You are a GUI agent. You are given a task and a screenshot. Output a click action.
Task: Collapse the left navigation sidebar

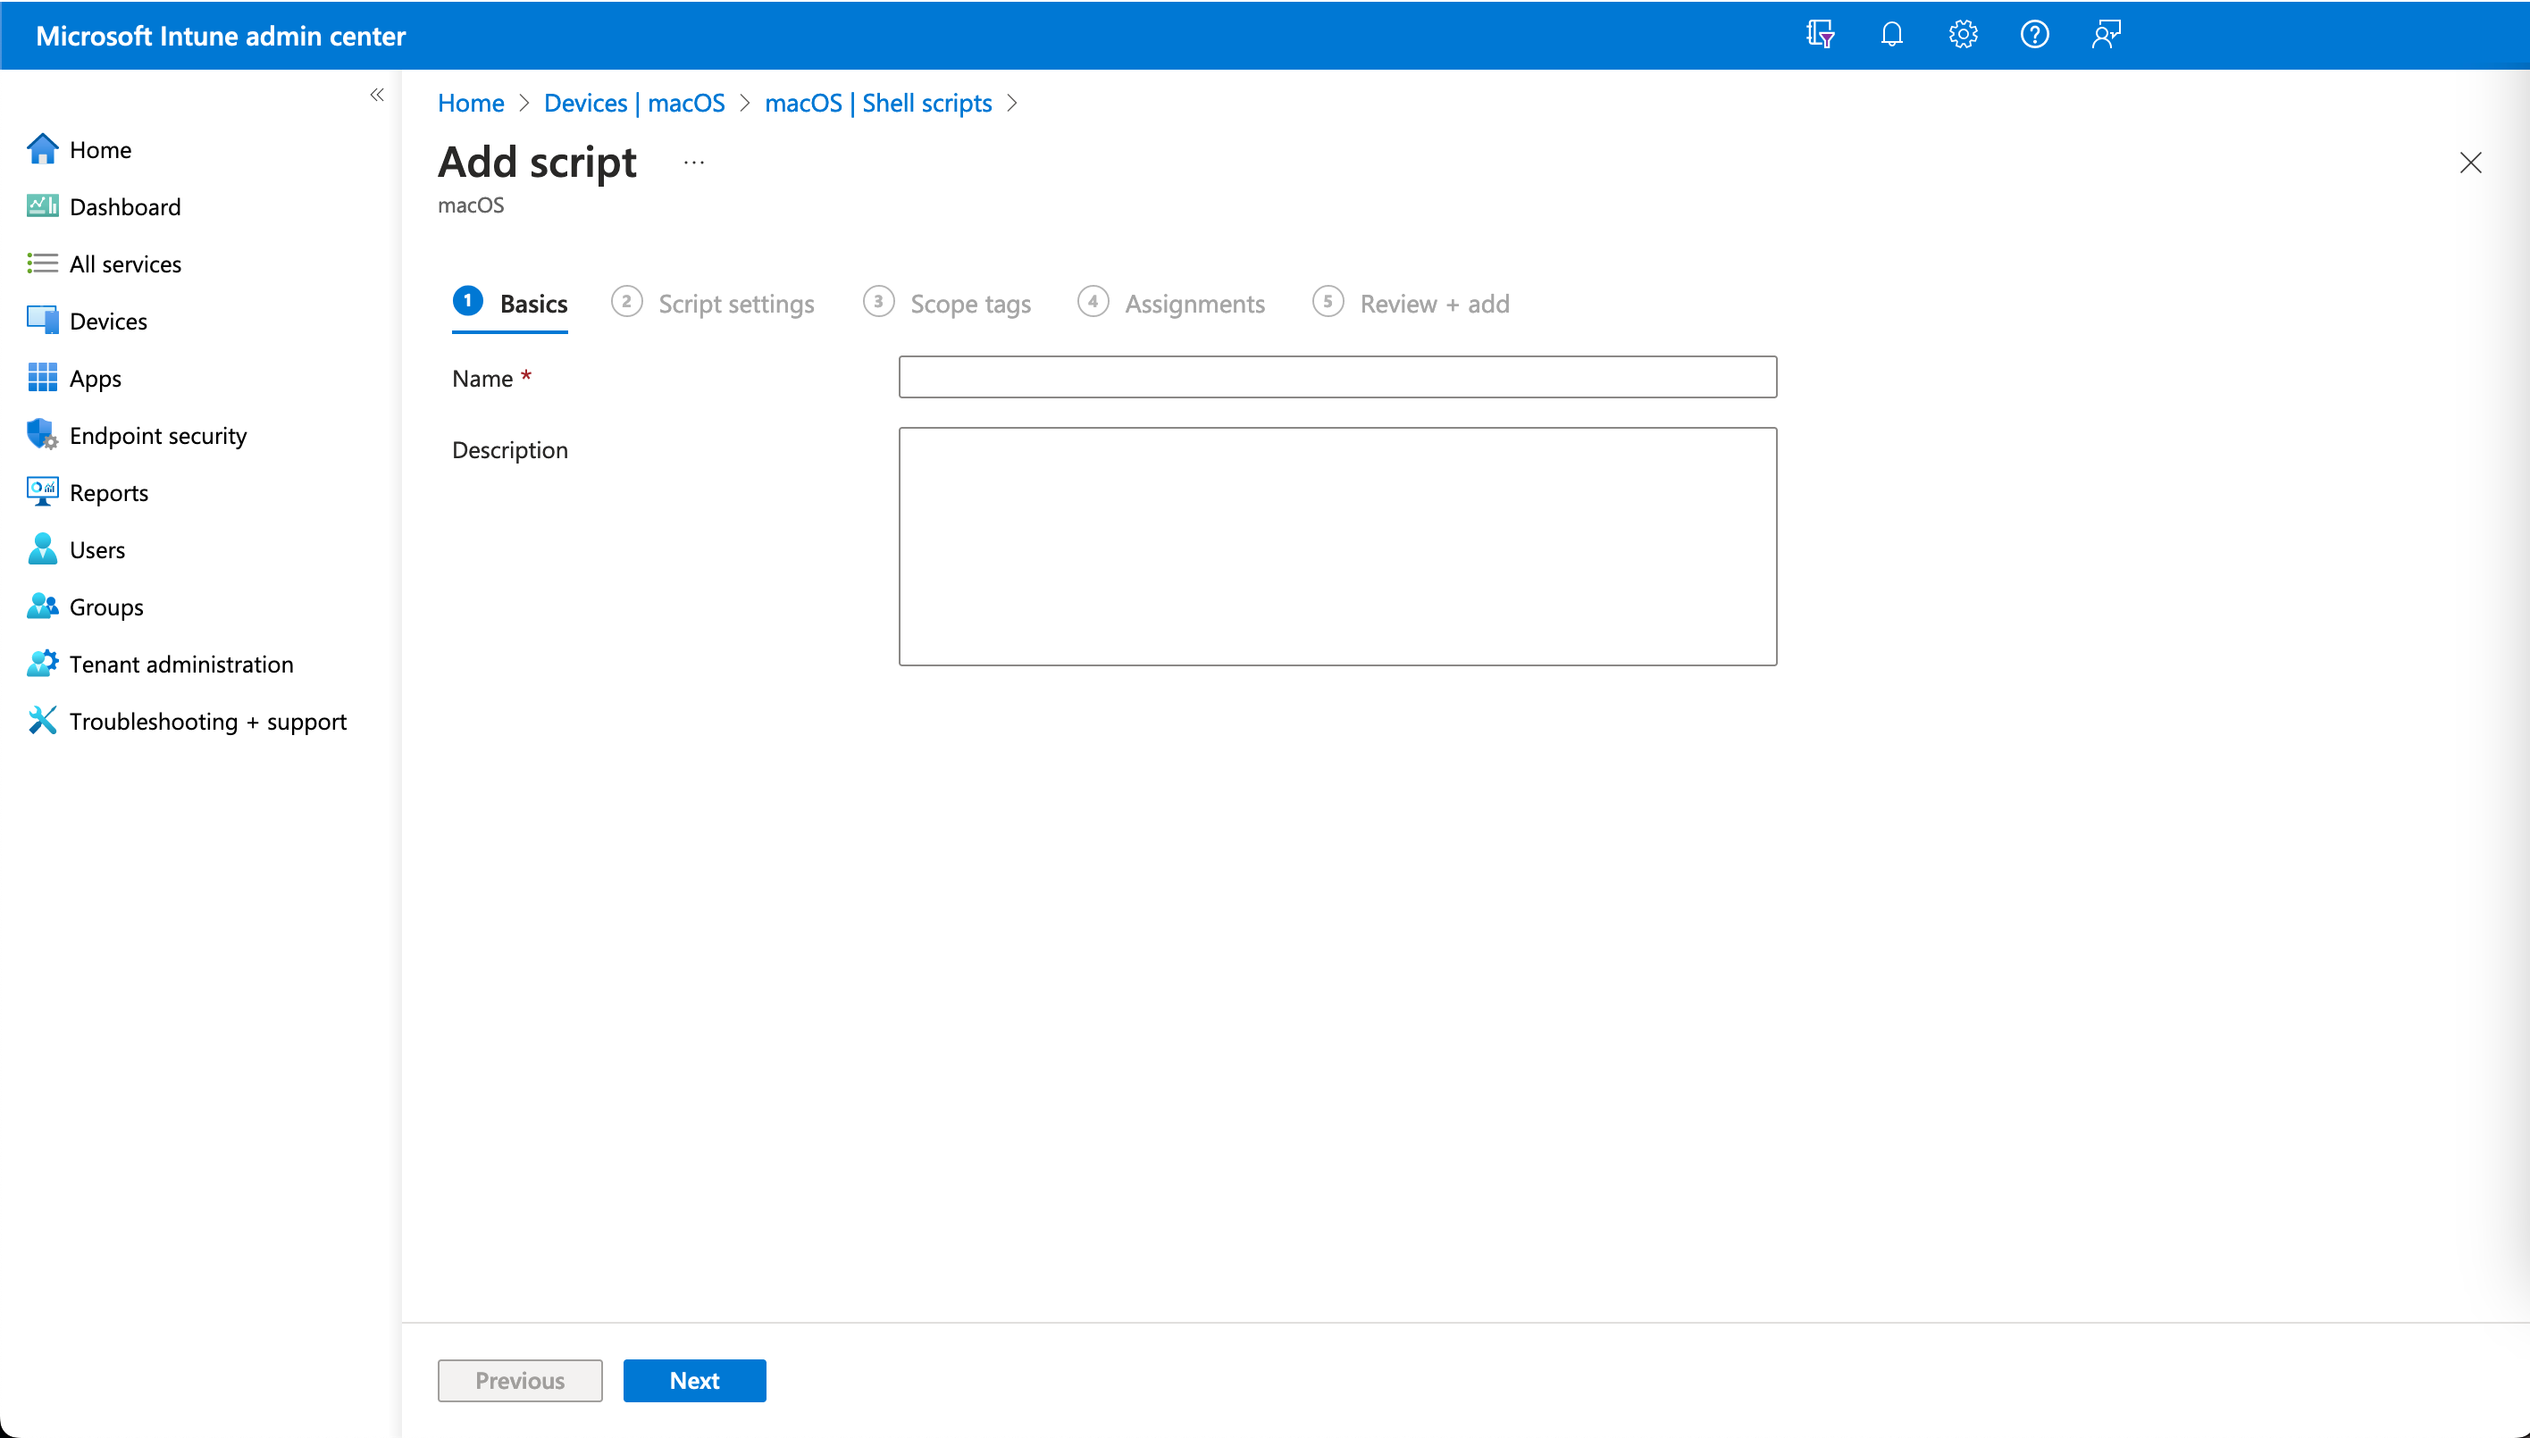(x=376, y=95)
